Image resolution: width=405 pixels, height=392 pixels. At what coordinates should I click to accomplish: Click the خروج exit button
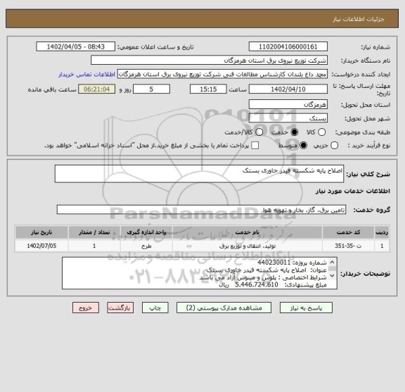coord(86,308)
